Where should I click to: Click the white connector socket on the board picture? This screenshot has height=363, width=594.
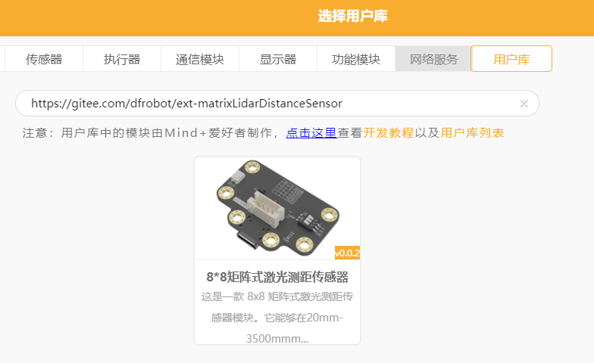pos(265,210)
